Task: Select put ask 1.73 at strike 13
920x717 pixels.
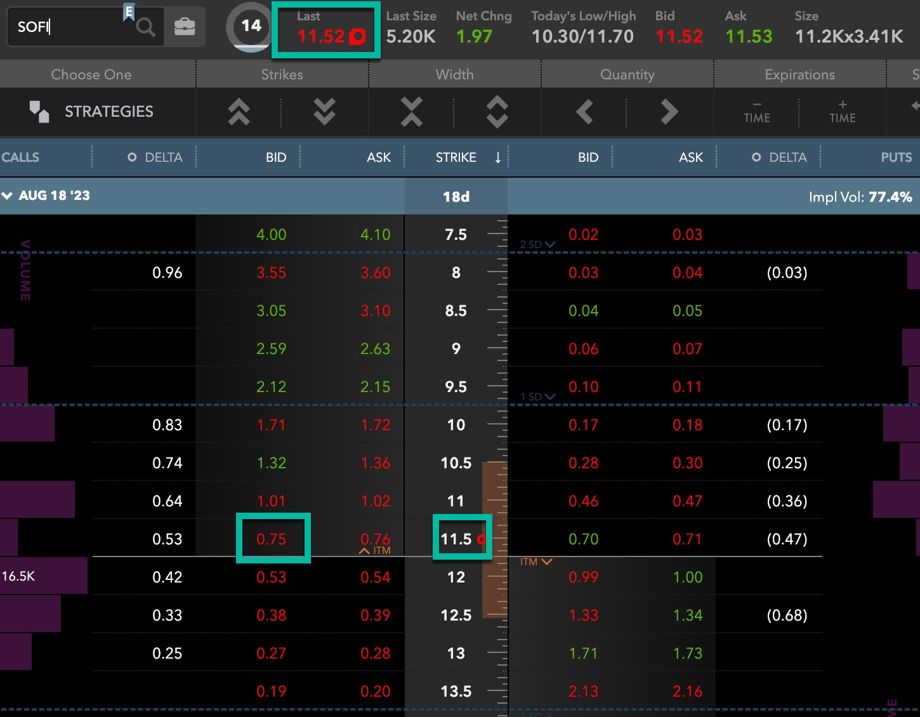Action: [x=688, y=654]
